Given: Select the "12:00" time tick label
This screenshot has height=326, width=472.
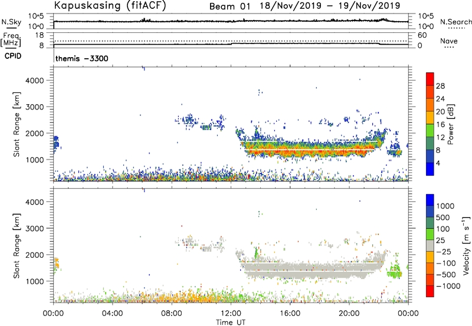Looking at the screenshot, I should 231,314.
